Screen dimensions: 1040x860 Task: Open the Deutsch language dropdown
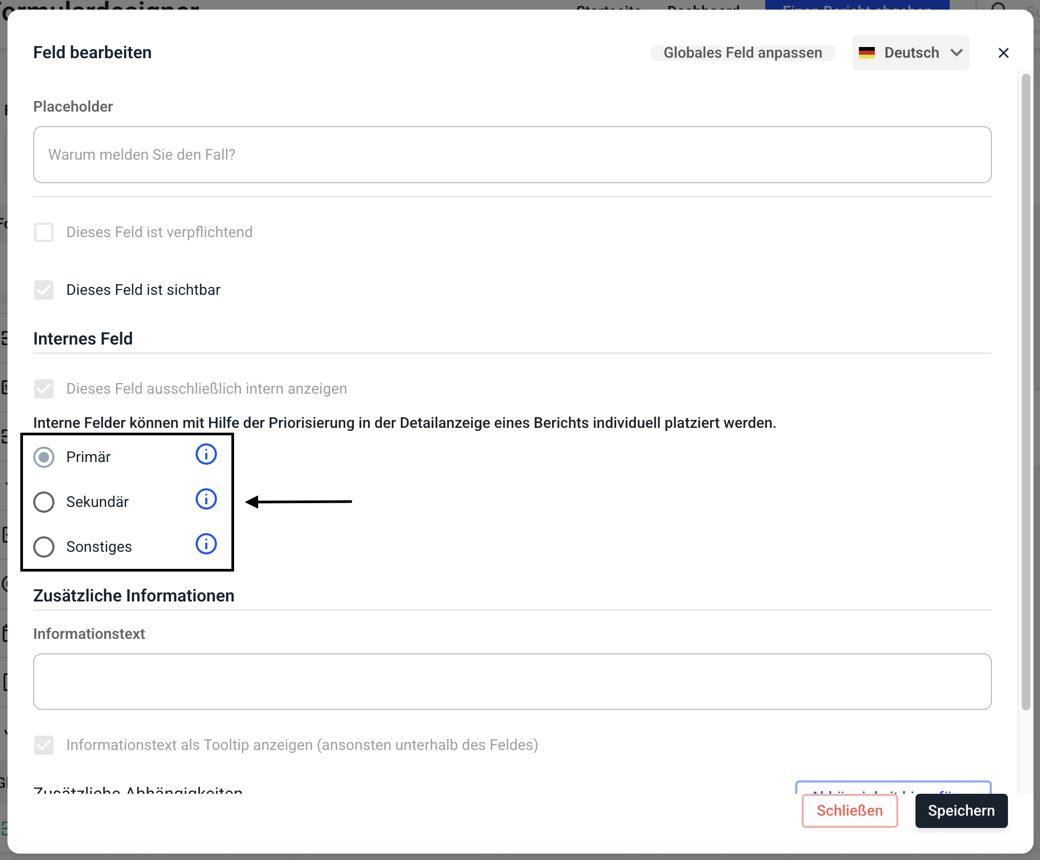pyautogui.click(x=910, y=53)
